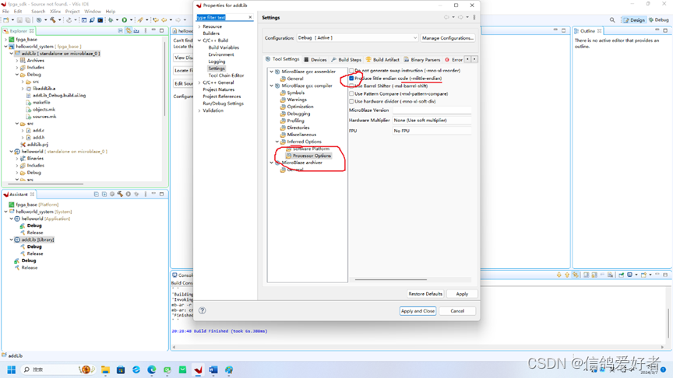This screenshot has height=378, width=673.
Task: Enable Use Pattern Compare checkbox
Action: pyautogui.click(x=351, y=93)
